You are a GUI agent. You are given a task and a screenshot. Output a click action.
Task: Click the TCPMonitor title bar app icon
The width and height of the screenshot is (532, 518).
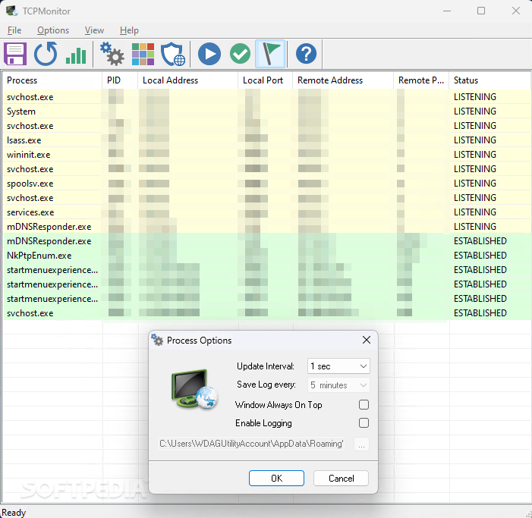pyautogui.click(x=12, y=11)
